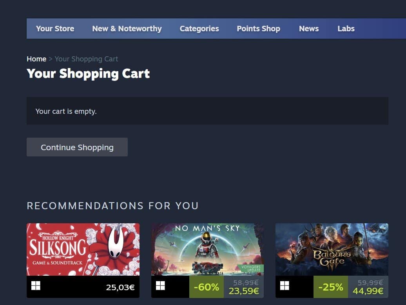Image resolution: width=406 pixels, height=305 pixels.
Task: Open the Categories menu
Action: [x=199, y=29]
